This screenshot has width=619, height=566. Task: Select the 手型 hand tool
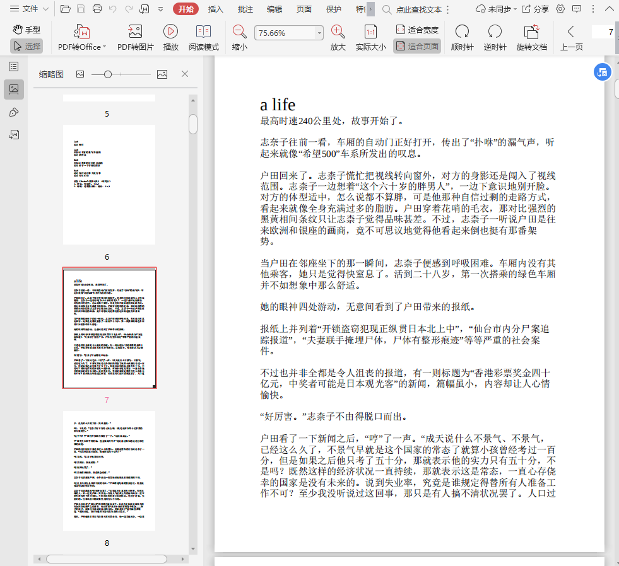(x=26, y=30)
